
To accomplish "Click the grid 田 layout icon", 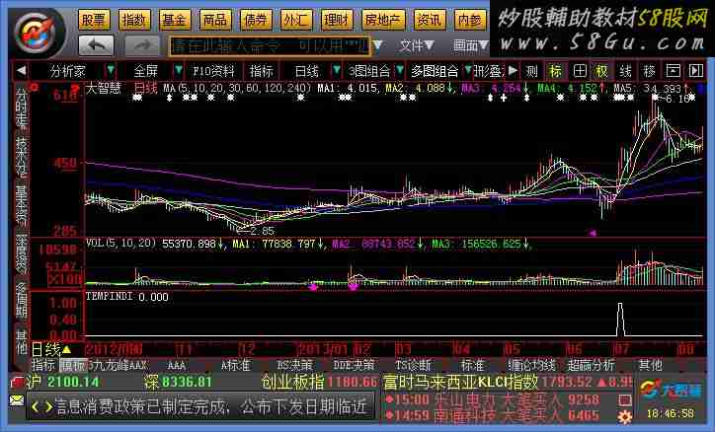I will click(580, 71).
